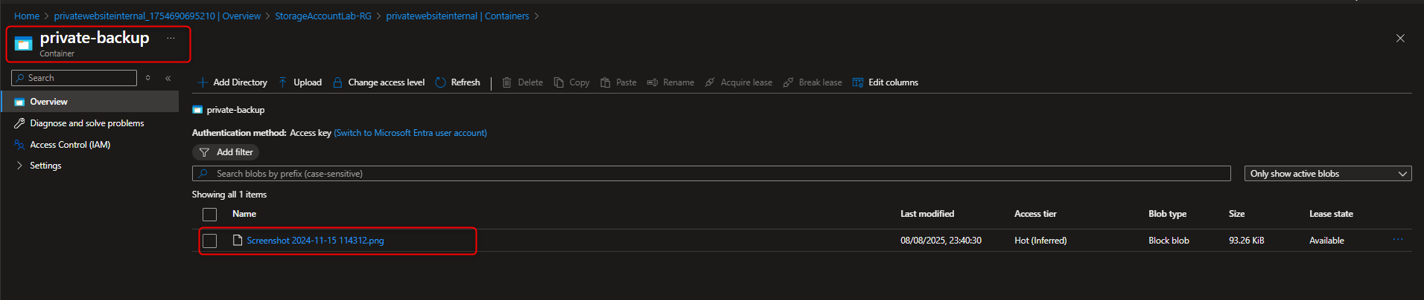Image resolution: width=1424 pixels, height=300 pixels.
Task: Click the Search blobs by prefix field
Action: [x=711, y=174]
